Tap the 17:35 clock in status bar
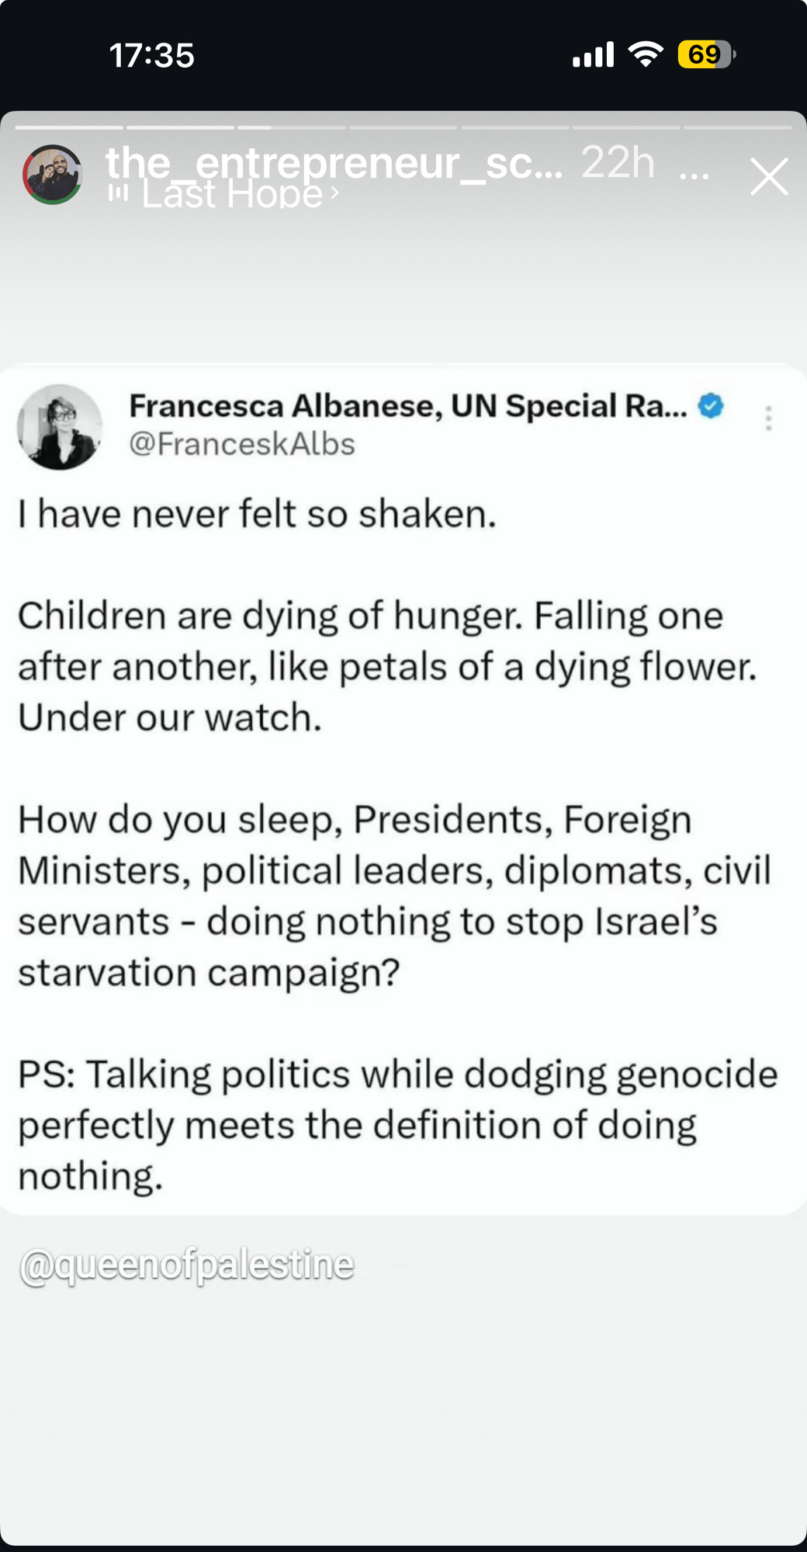The width and height of the screenshot is (807, 1552). coord(151,55)
